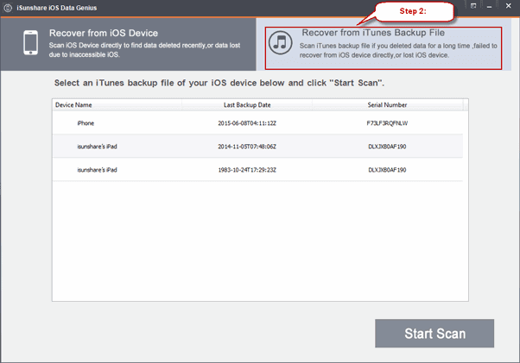The image size is (520, 363).
Task: Sort by Serial Number column header
Action: click(387, 105)
